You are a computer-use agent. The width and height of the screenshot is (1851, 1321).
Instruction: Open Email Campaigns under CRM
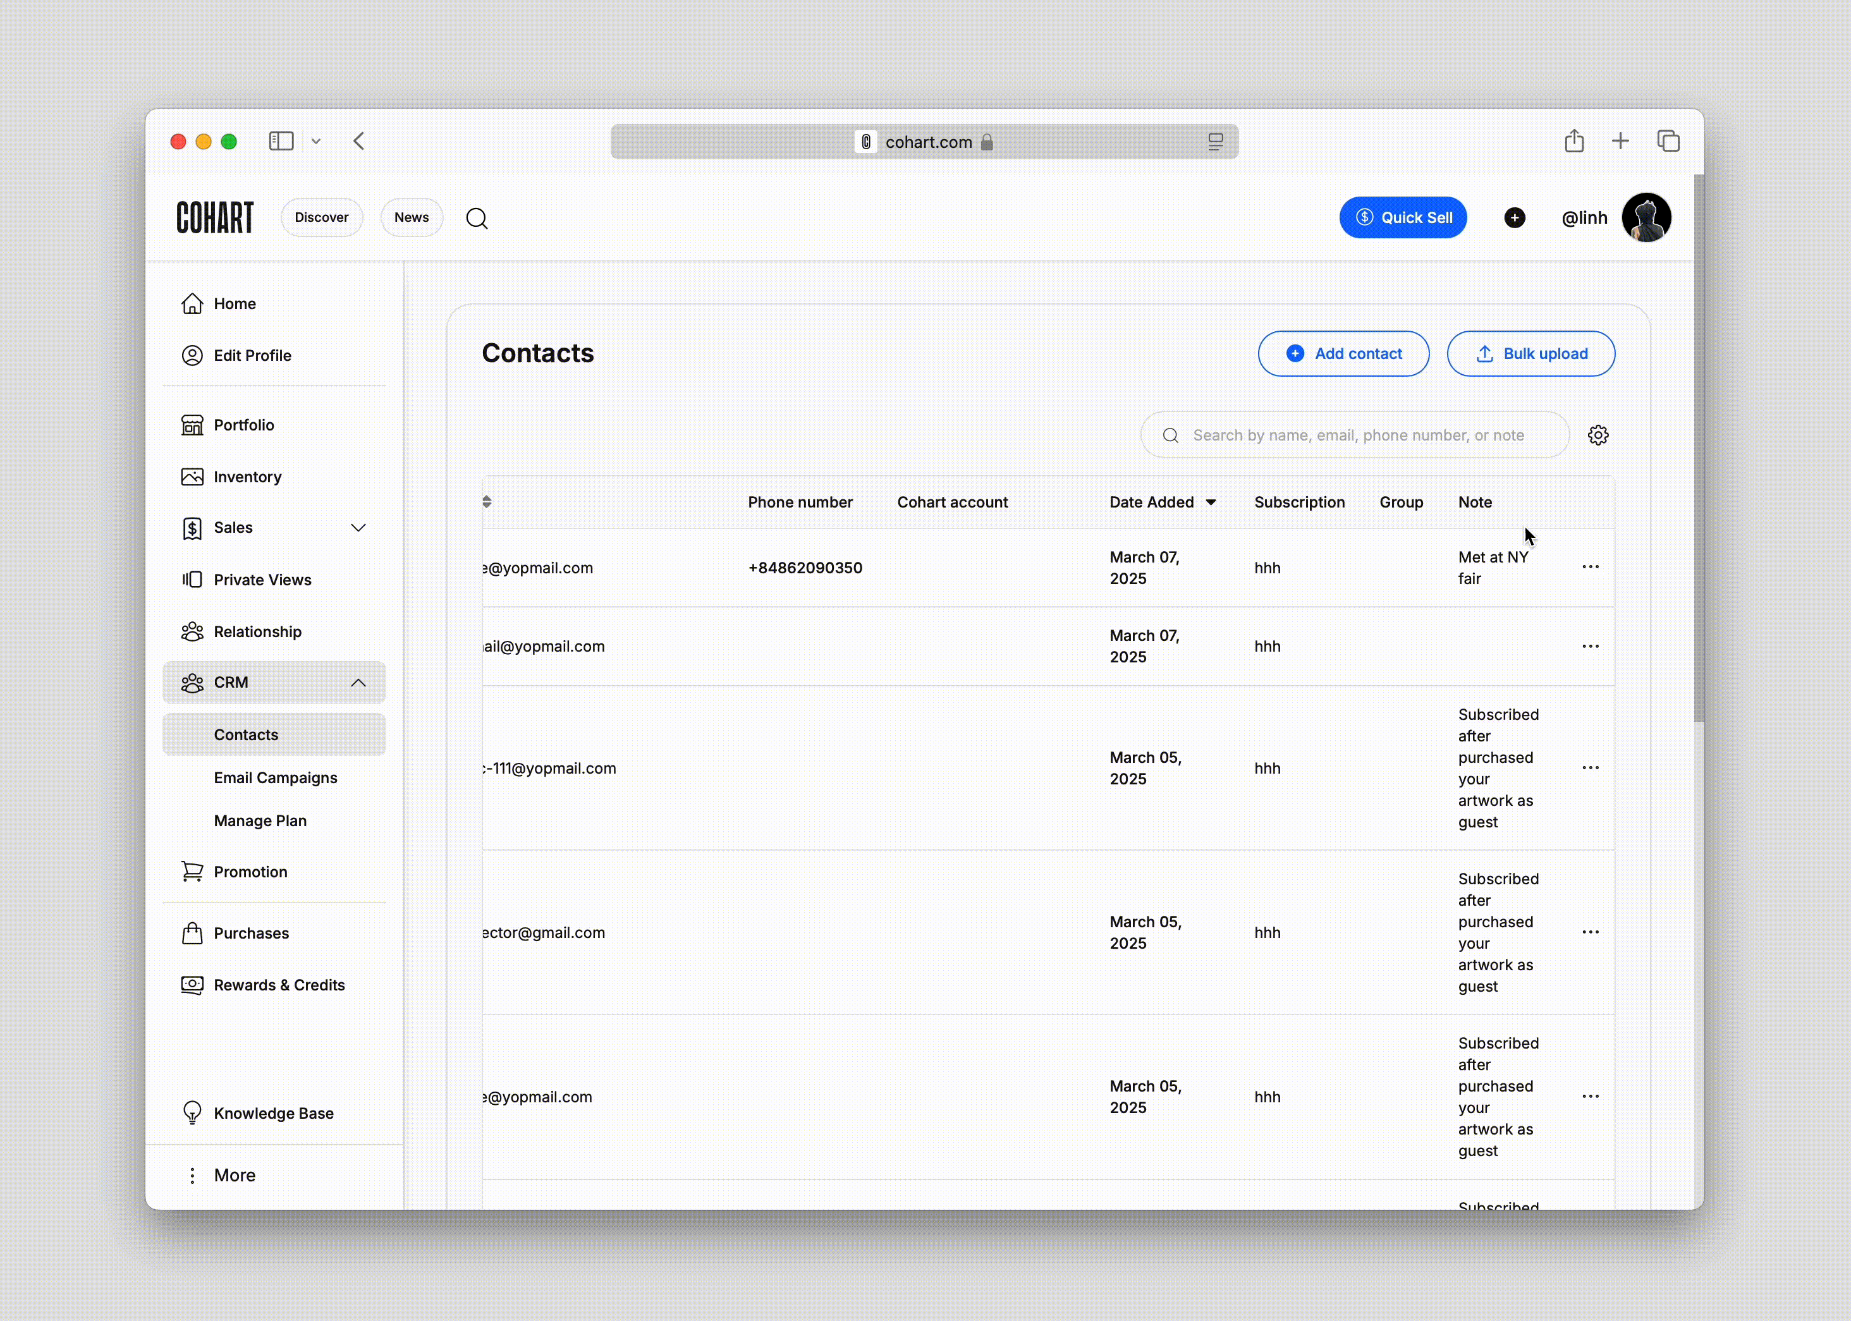click(274, 777)
